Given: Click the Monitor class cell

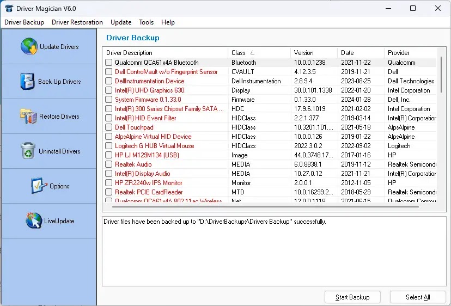Looking at the screenshot, I should point(241,182).
